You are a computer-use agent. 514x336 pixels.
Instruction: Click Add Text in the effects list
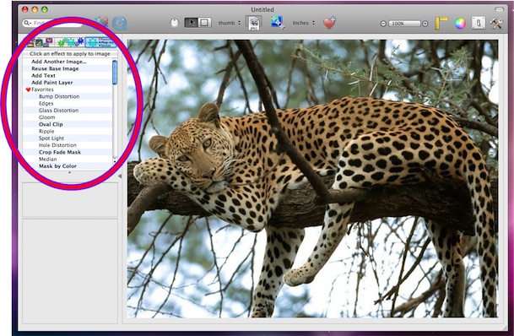click(x=43, y=75)
